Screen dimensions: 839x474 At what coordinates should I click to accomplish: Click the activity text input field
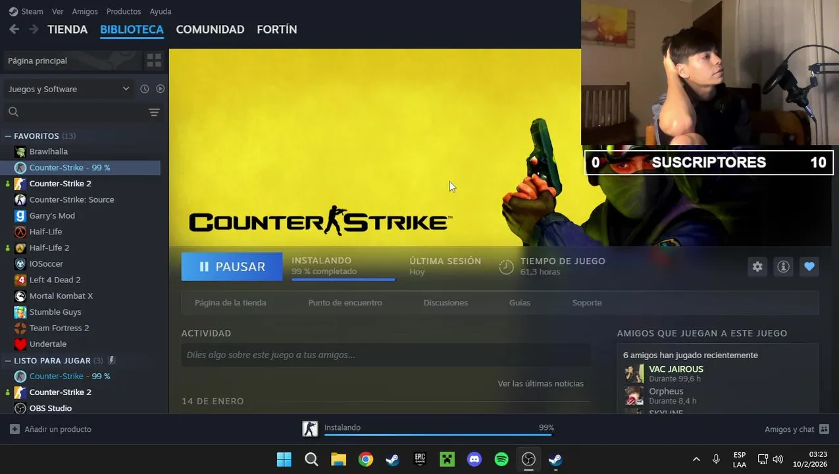click(x=386, y=355)
